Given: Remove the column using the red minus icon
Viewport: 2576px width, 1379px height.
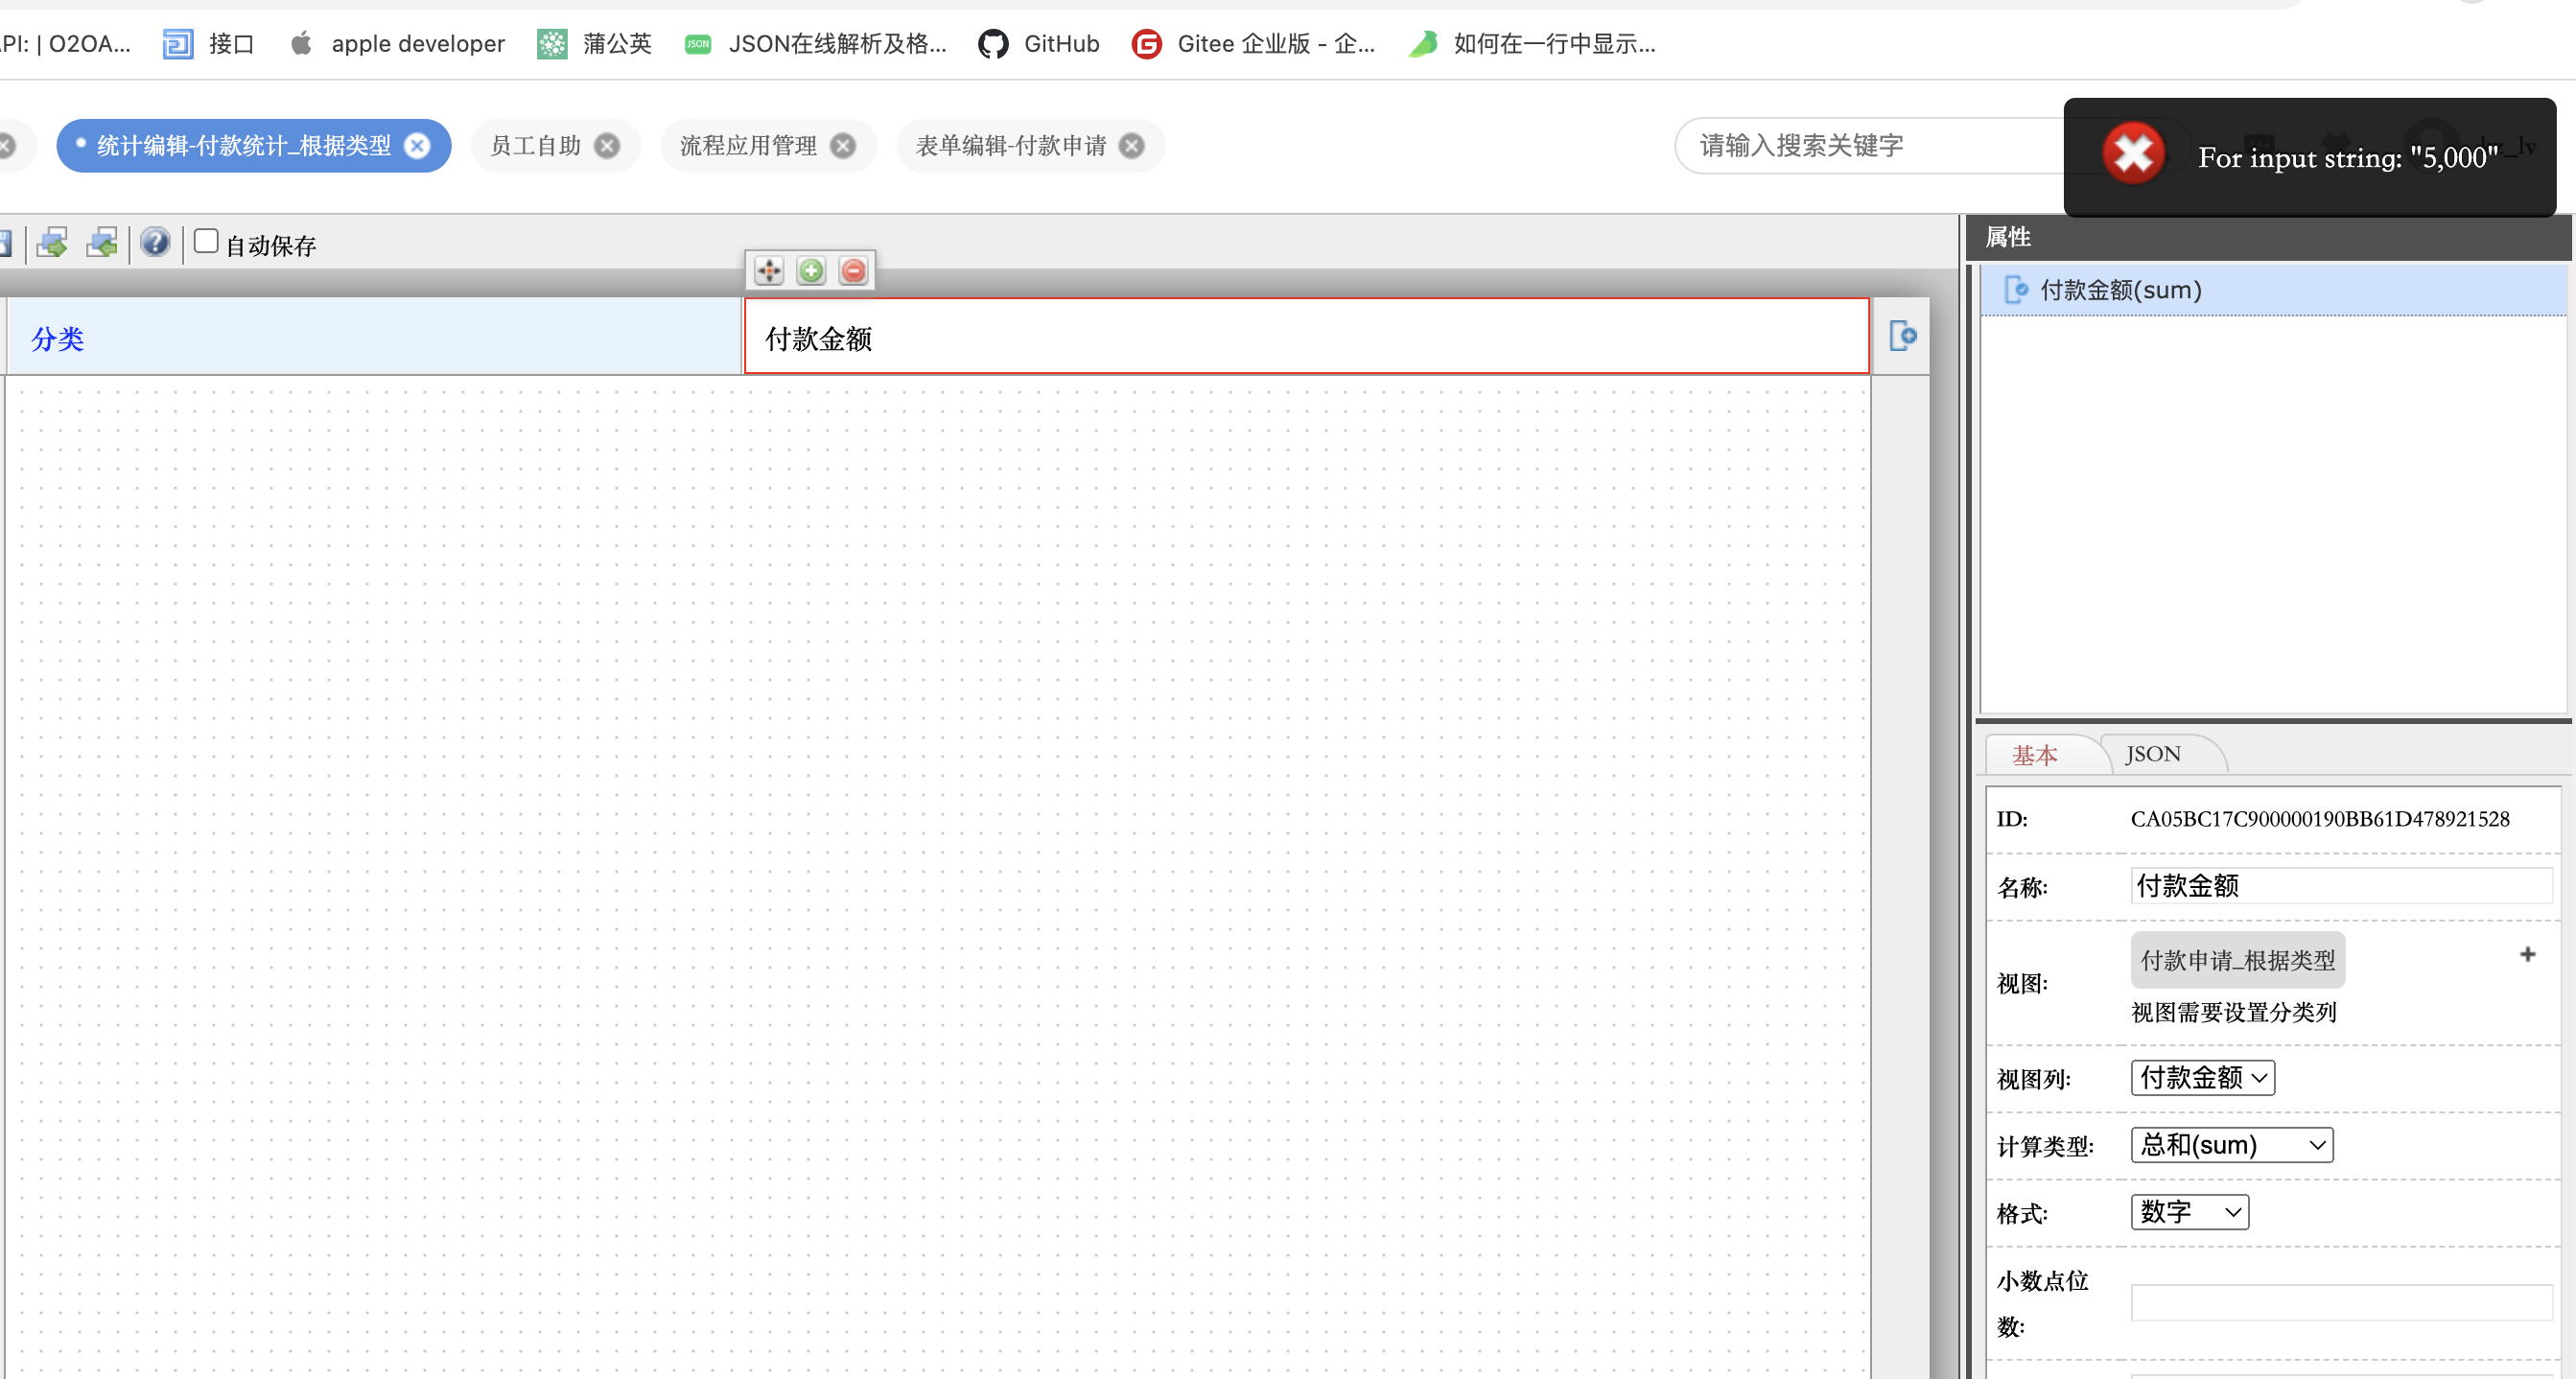Looking at the screenshot, I should 853,270.
